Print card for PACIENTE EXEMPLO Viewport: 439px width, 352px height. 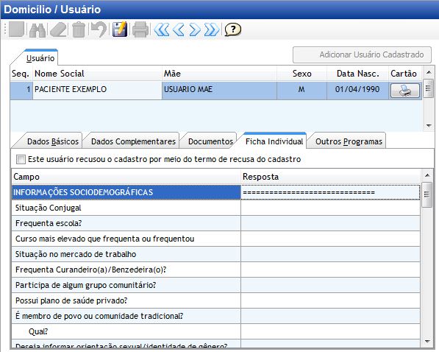(x=405, y=91)
